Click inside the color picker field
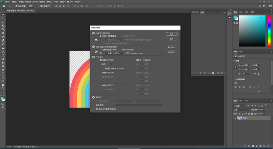 (x=252, y=31)
